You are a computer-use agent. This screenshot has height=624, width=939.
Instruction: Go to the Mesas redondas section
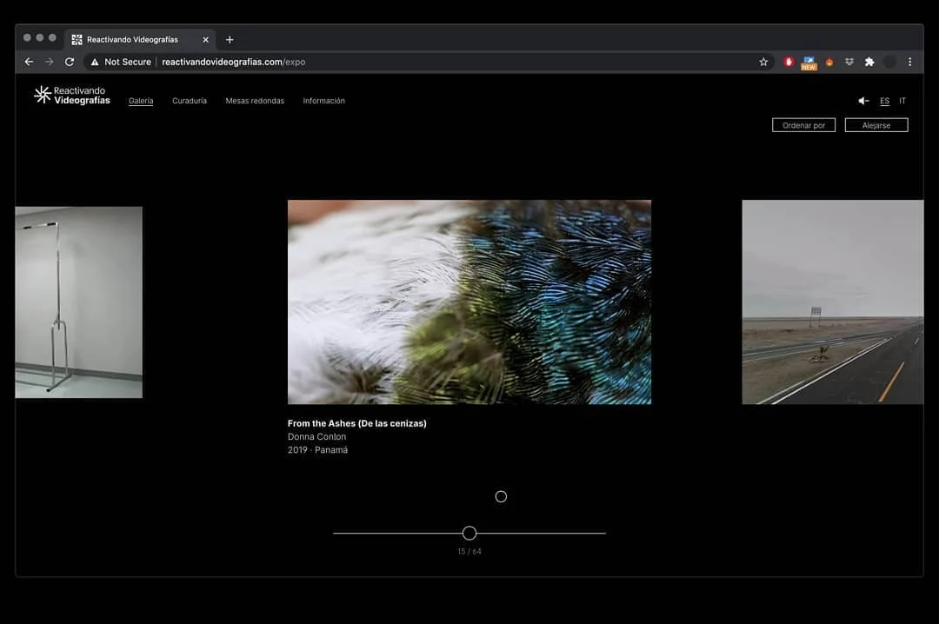click(x=255, y=101)
